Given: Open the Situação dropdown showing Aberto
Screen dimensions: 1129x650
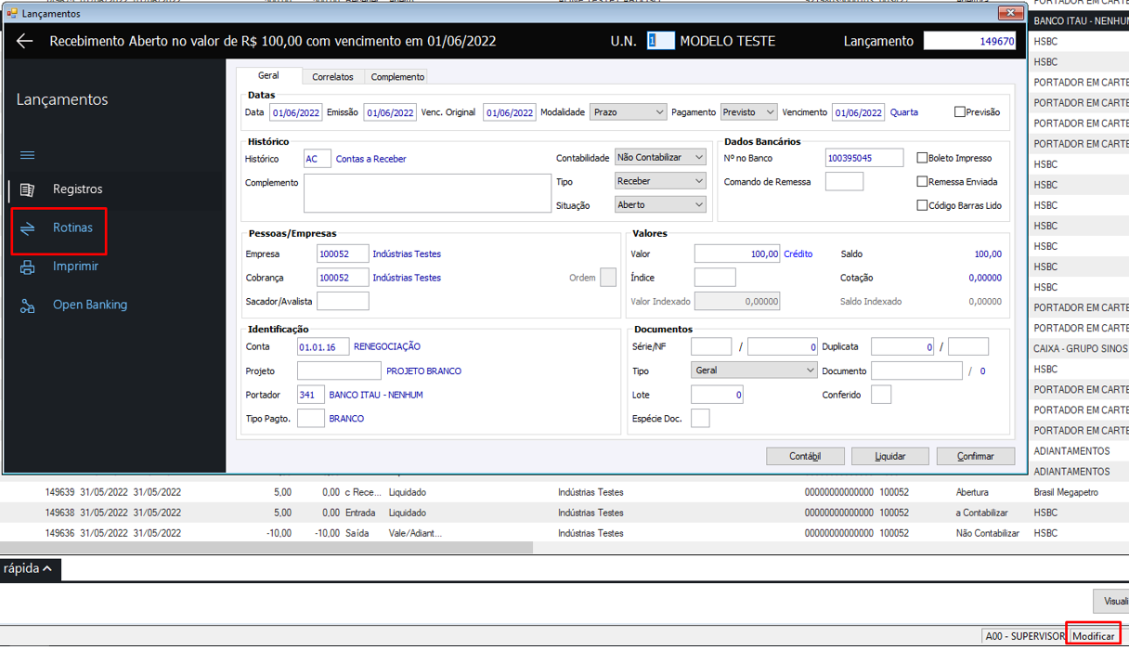Looking at the screenshot, I should pyautogui.click(x=660, y=204).
